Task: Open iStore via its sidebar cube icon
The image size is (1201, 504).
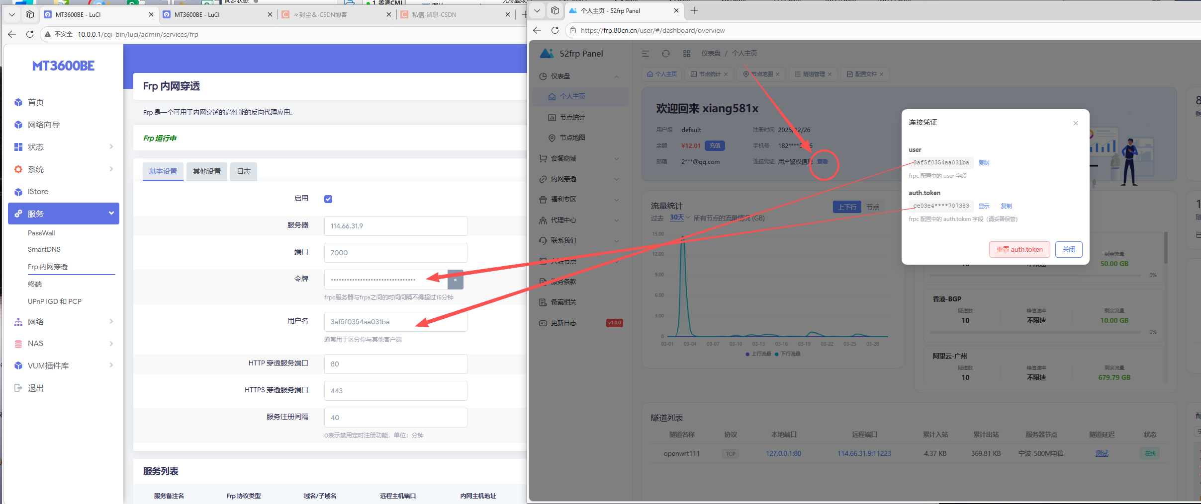Action: click(x=18, y=192)
